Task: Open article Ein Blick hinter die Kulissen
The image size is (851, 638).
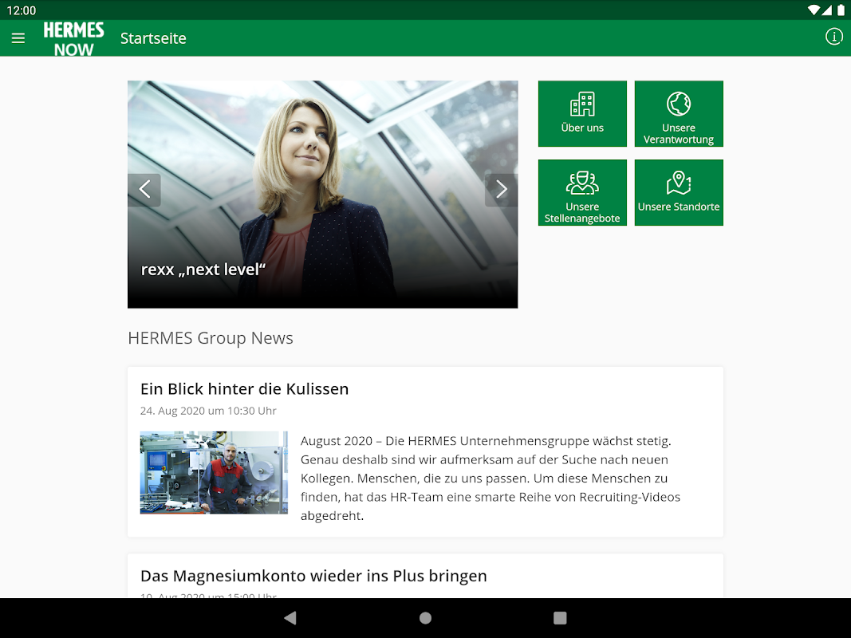Action: click(244, 389)
